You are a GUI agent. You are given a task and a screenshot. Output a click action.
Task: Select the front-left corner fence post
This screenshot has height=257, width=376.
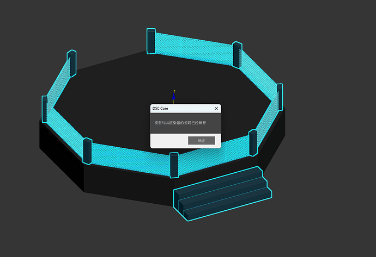[x=87, y=151]
